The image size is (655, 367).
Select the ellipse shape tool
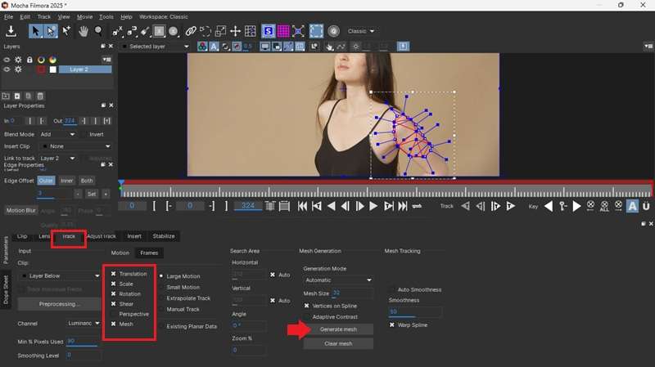click(174, 31)
